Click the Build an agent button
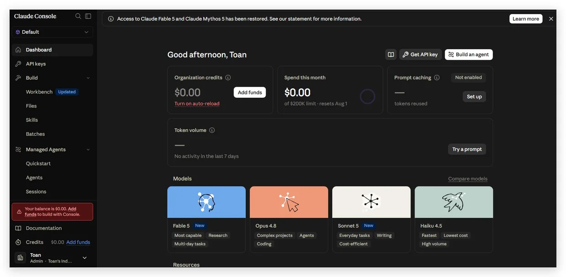The width and height of the screenshot is (566, 277). [469, 54]
